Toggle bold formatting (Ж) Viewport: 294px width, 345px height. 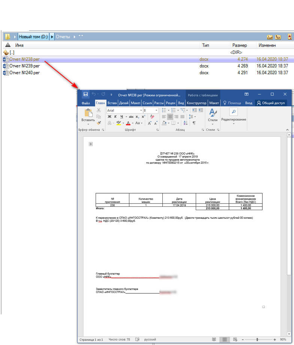tap(110, 116)
